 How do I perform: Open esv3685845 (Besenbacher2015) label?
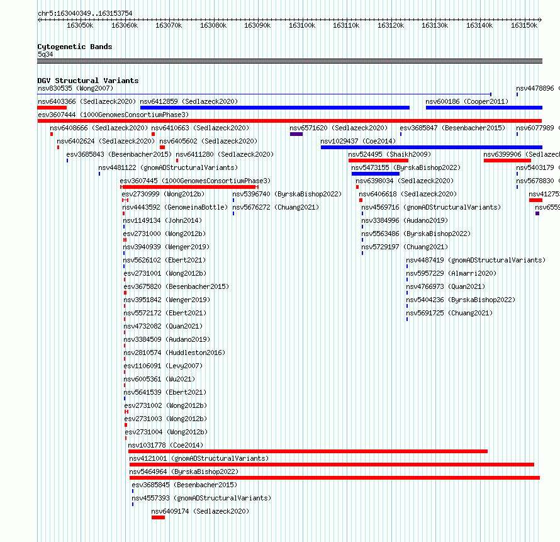click(184, 485)
